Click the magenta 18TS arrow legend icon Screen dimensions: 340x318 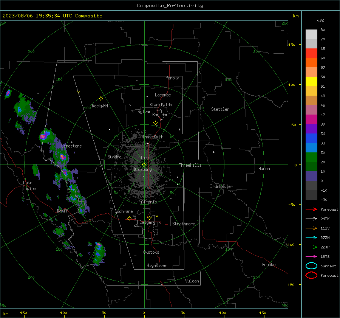[x=311, y=257]
